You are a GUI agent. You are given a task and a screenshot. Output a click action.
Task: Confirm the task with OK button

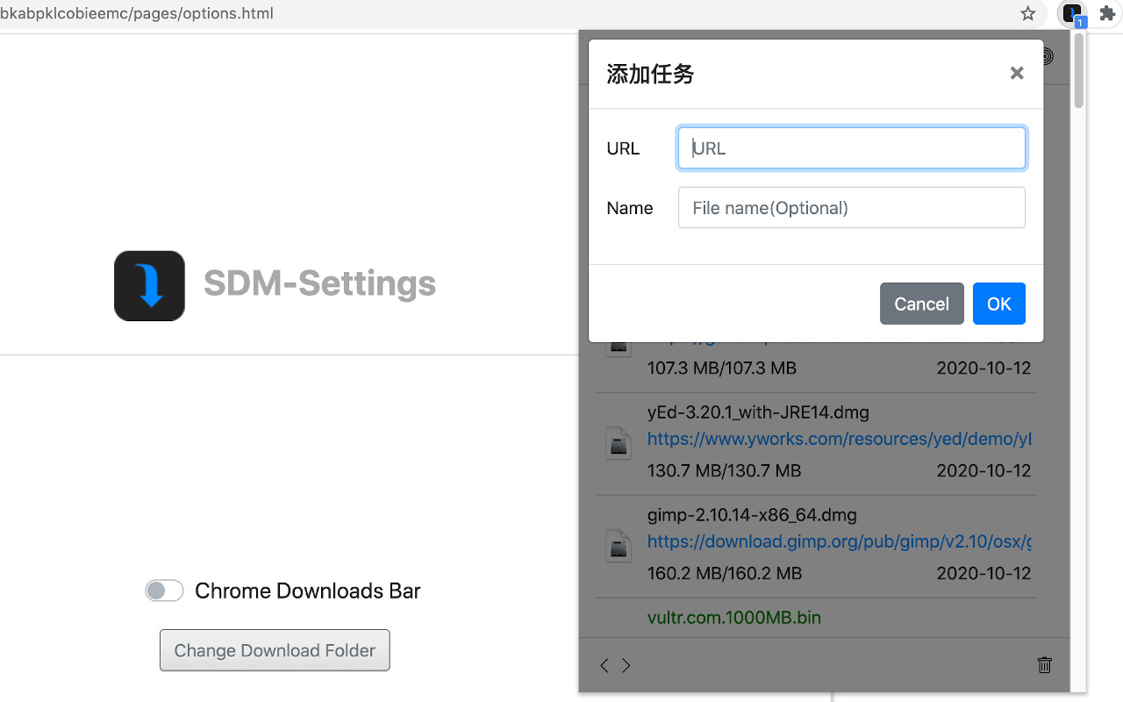point(998,304)
